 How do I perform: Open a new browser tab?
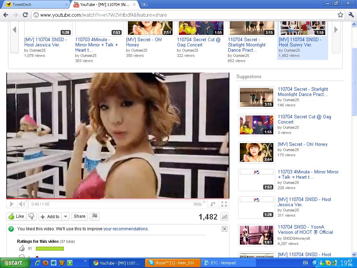pos(144,4)
